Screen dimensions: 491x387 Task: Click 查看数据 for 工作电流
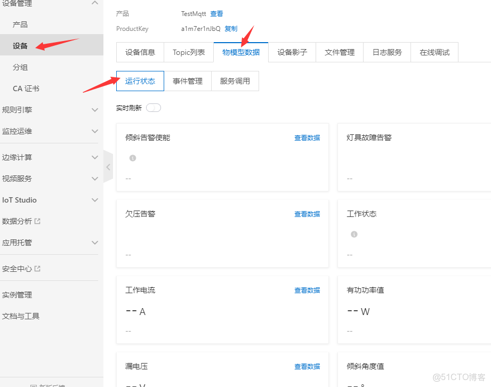tap(307, 290)
